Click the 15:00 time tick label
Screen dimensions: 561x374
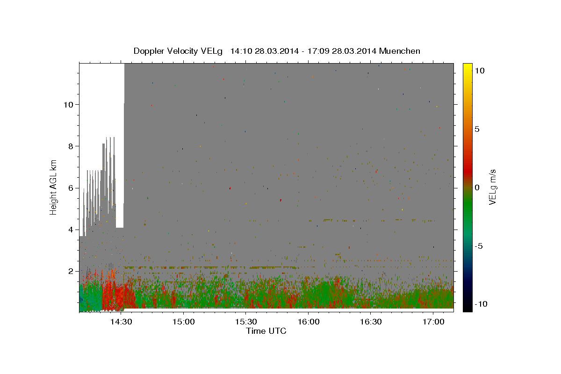pos(183,322)
